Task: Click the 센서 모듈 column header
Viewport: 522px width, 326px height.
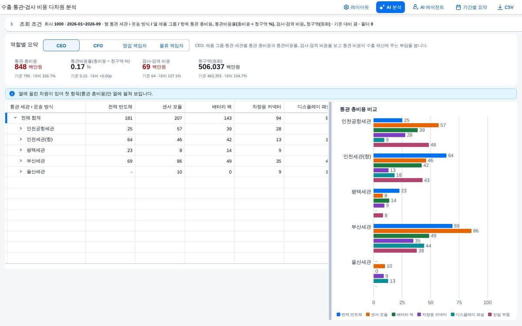Action: (160, 107)
